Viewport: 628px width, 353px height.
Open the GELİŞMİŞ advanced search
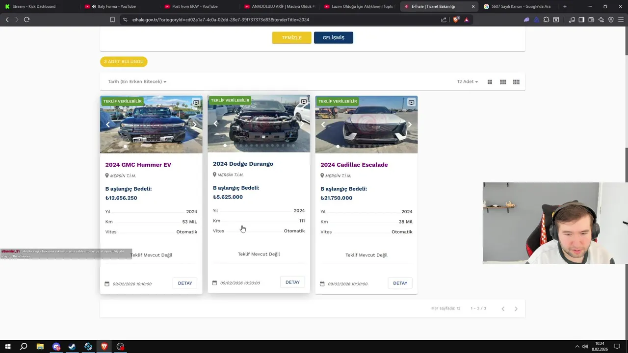(333, 38)
